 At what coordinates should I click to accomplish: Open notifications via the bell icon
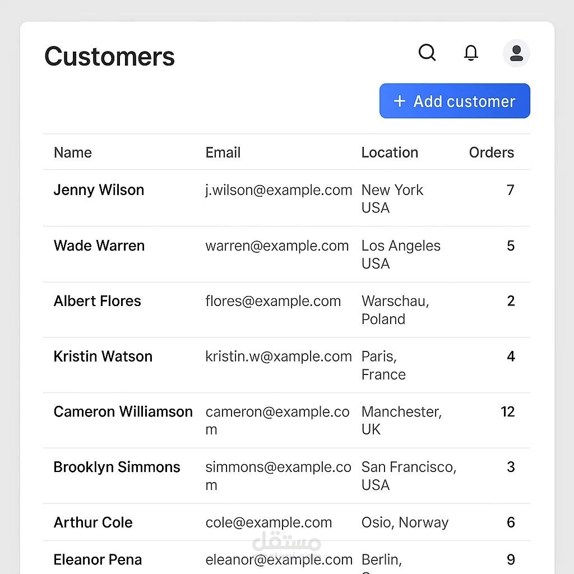pyautogui.click(x=471, y=53)
